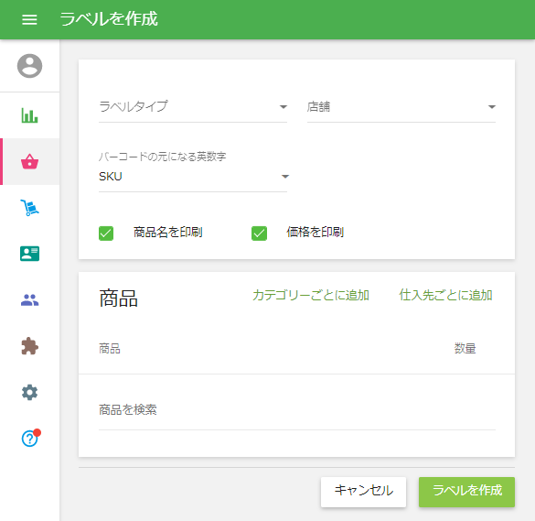The image size is (535, 521).
Task: Open the integrations puzzle piece icon
Action: [29, 346]
